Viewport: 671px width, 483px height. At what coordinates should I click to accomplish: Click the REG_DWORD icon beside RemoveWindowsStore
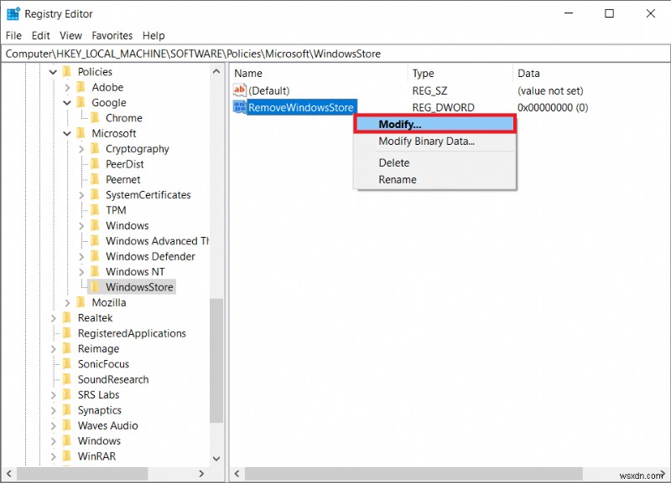tap(242, 107)
